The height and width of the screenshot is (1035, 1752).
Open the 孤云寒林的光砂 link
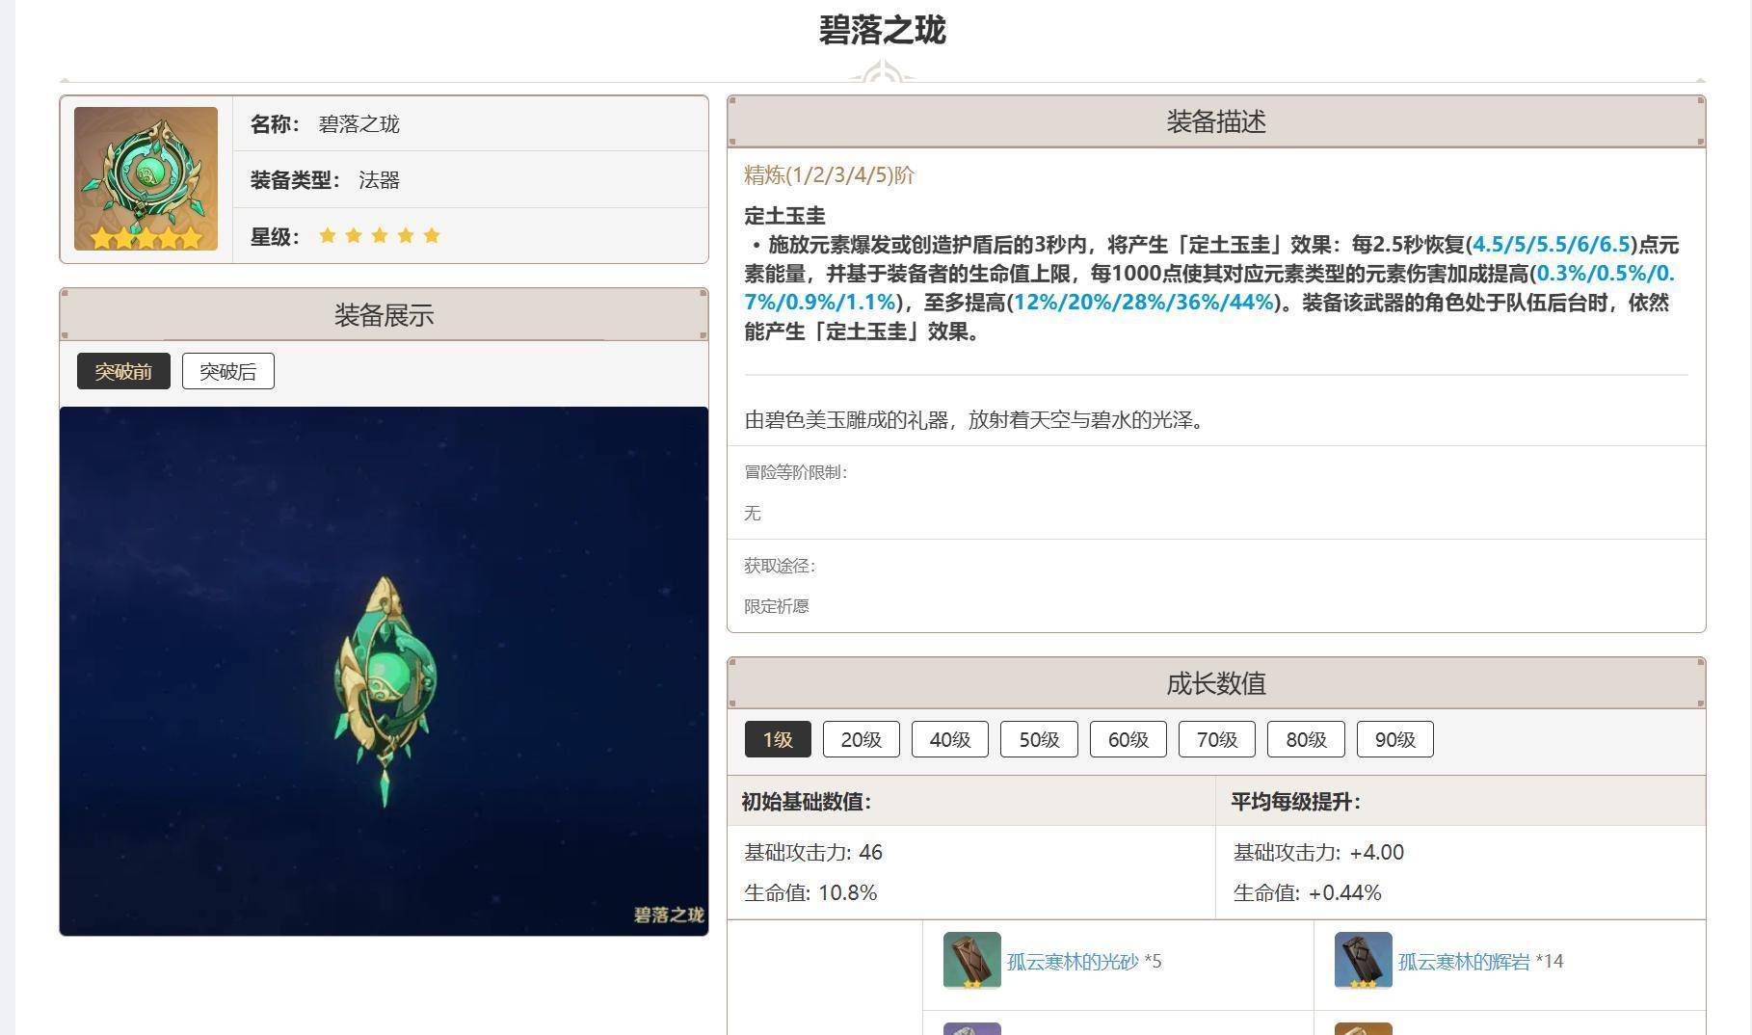[x=1073, y=962]
